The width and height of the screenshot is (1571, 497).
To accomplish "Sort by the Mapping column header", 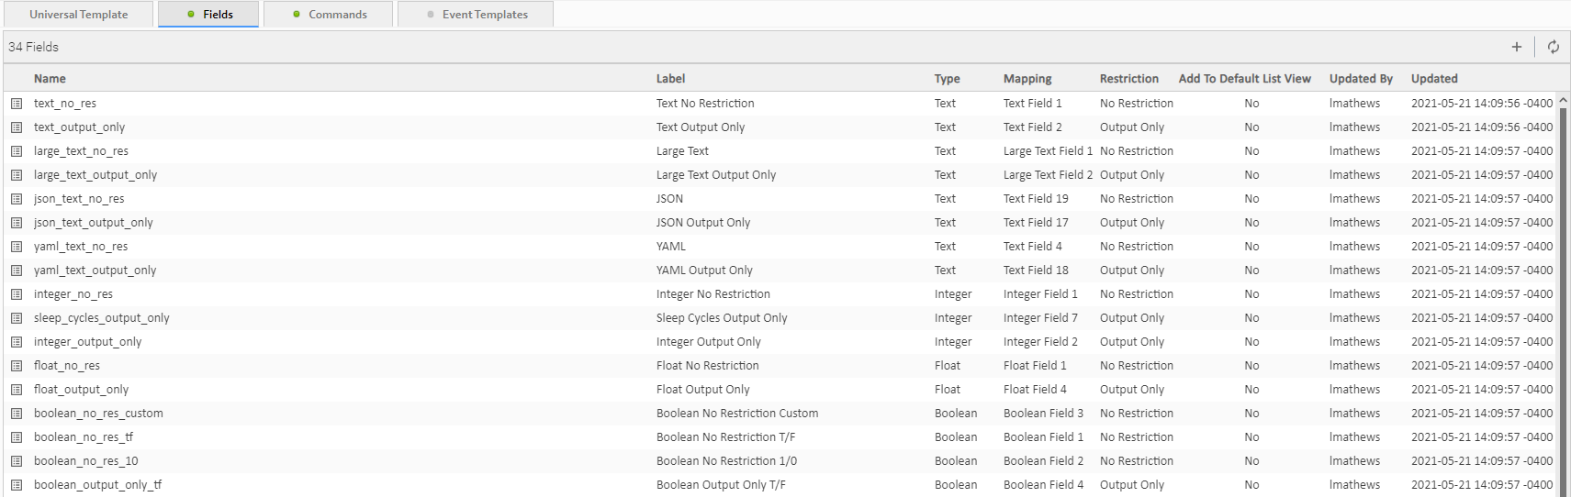I will click(1027, 79).
